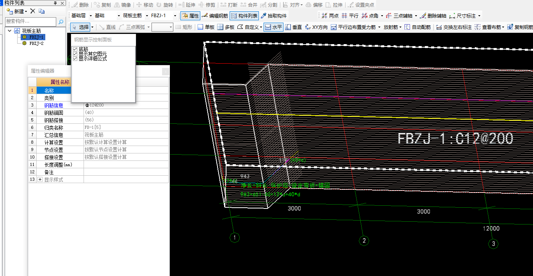The image size is (533, 276).
Task: Select the 复制 (copy) tool
Action: (x=102, y=5)
